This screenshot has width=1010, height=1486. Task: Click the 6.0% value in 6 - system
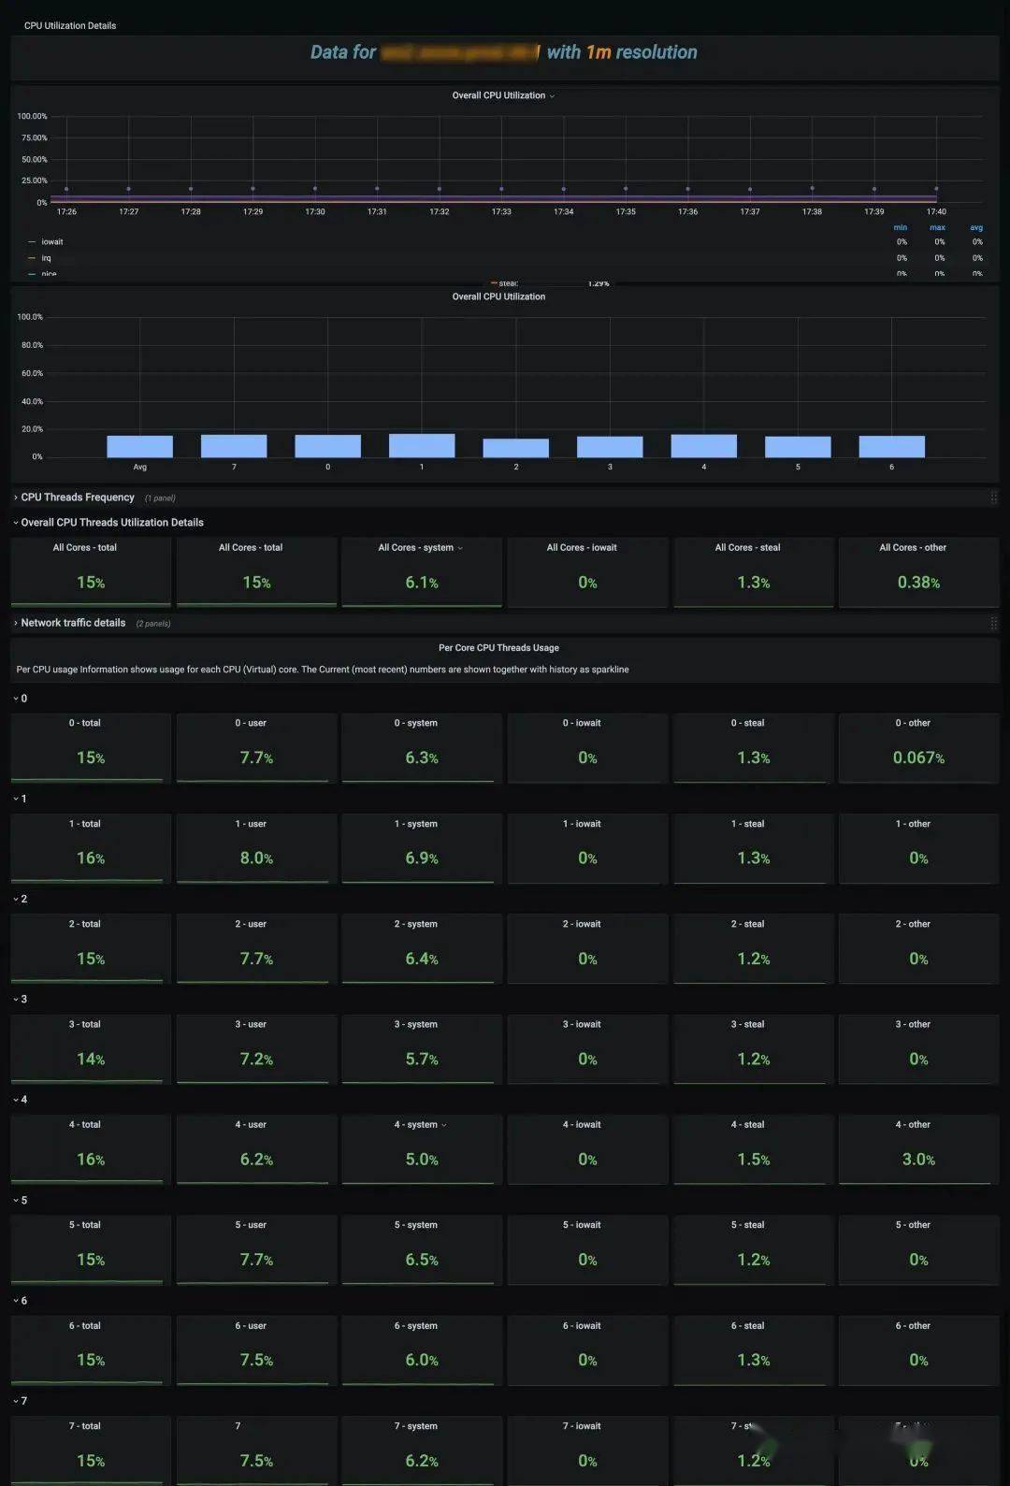click(422, 1361)
